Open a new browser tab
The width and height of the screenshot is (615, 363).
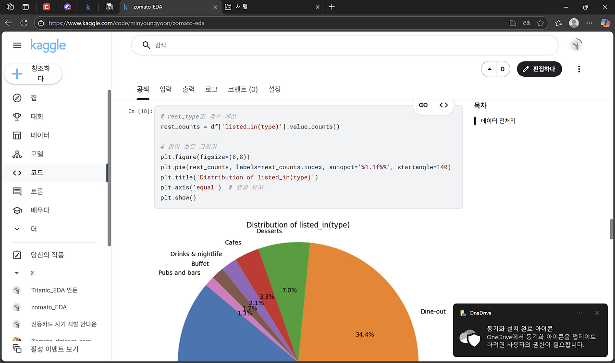(332, 7)
